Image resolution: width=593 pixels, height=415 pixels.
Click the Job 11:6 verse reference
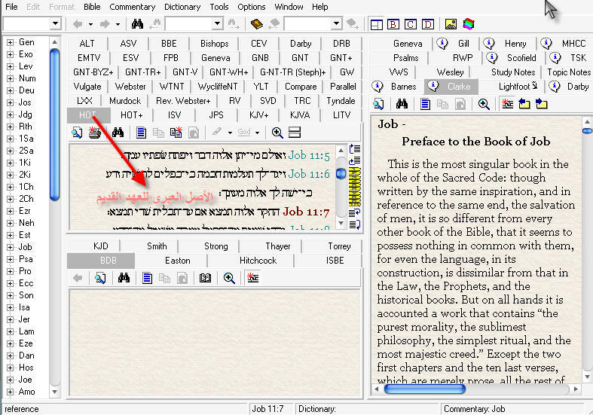point(309,174)
